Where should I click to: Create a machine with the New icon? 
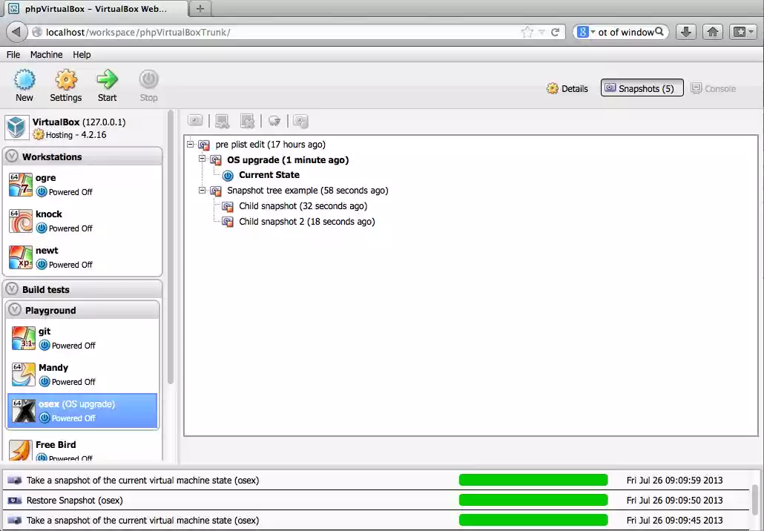24,84
